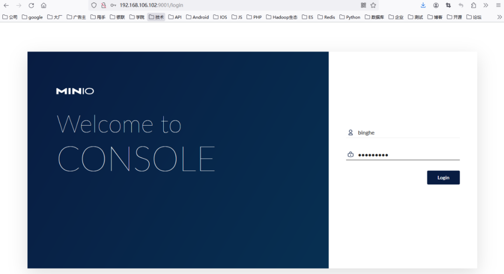Open the 广告主 bookmarks folder

coord(76,17)
